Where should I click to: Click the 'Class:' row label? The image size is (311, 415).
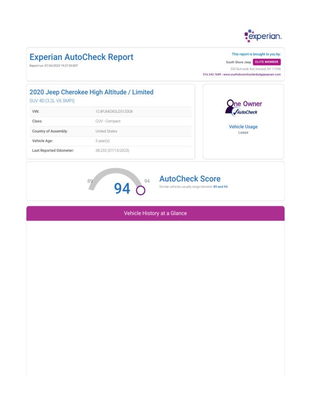click(37, 121)
